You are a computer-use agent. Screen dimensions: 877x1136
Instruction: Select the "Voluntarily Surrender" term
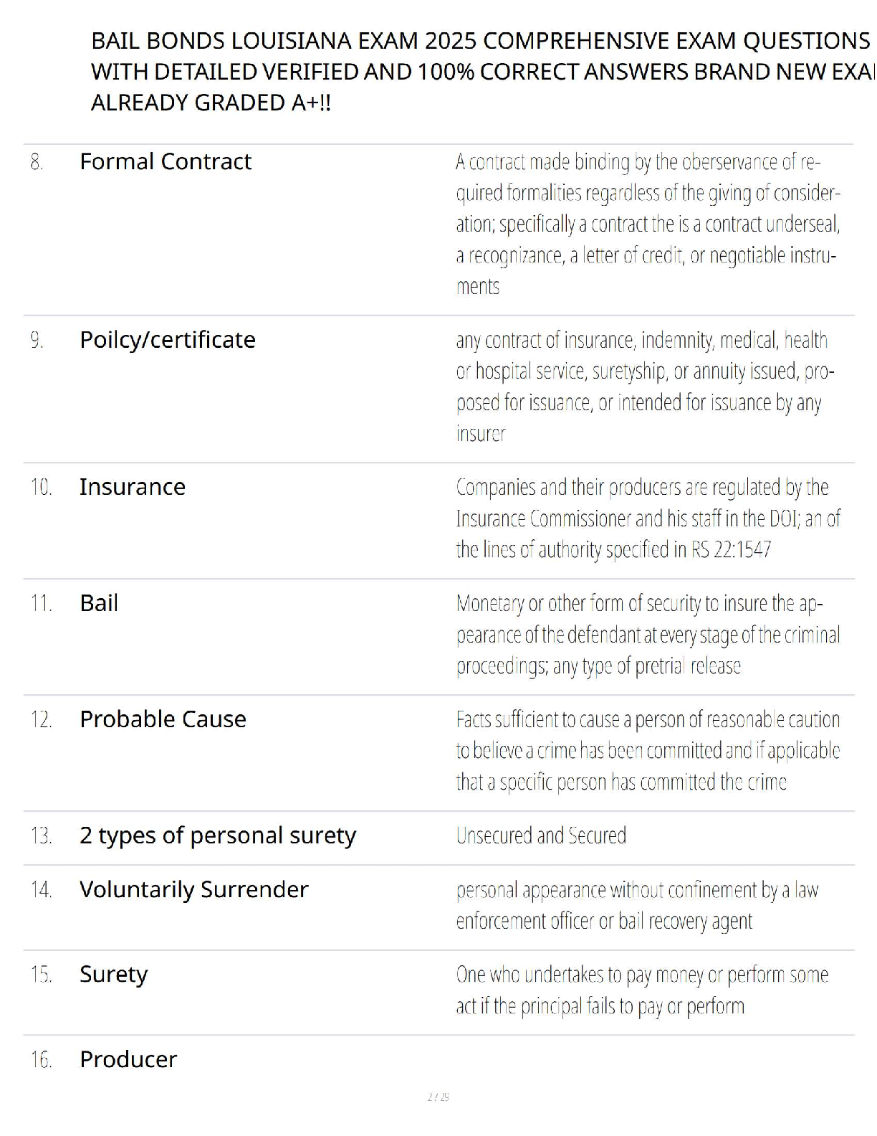(194, 889)
